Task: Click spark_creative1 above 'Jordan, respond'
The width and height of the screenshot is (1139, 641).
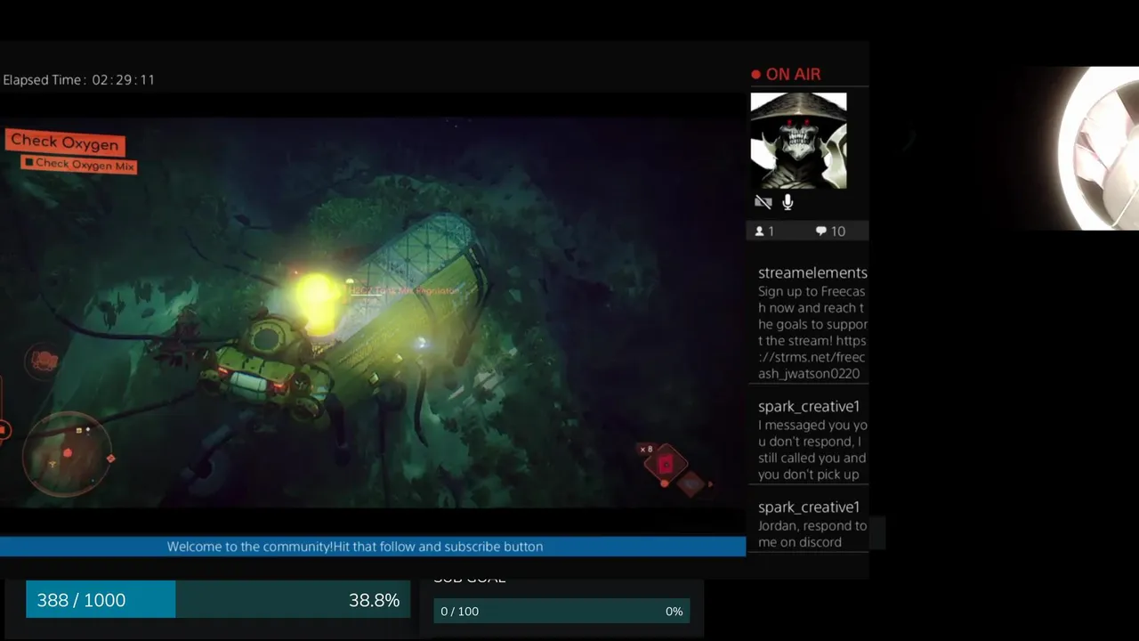Action: coord(809,507)
